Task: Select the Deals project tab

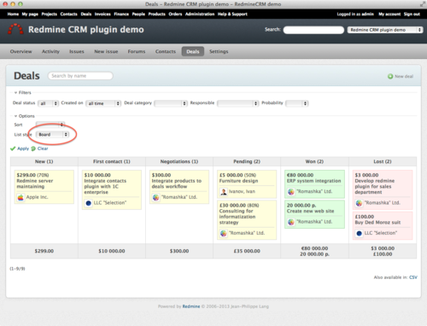Action: (x=193, y=51)
